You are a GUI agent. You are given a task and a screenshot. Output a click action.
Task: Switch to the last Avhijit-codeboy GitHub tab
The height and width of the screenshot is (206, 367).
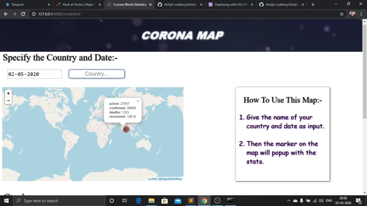point(281,5)
